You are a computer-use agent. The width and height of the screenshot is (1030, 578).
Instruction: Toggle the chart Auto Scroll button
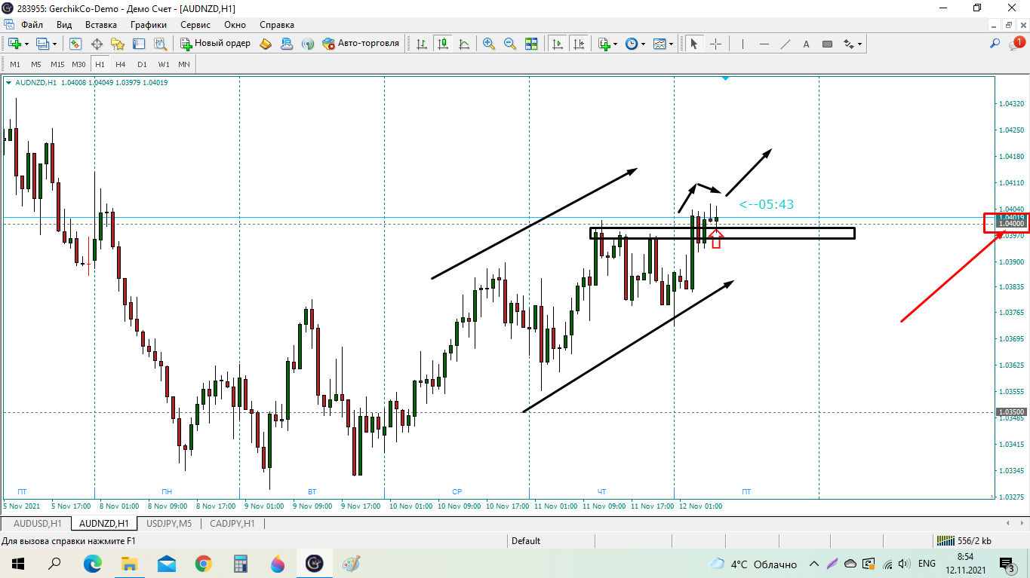click(x=558, y=44)
